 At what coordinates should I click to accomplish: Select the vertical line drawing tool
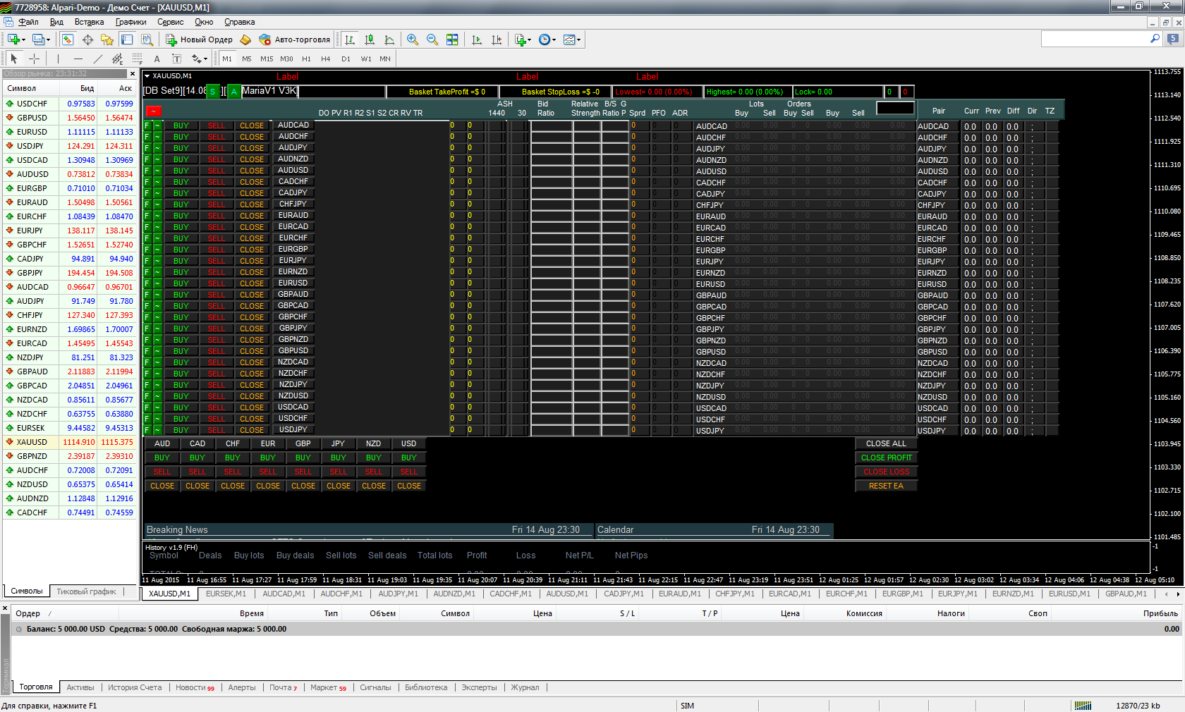[x=58, y=59]
